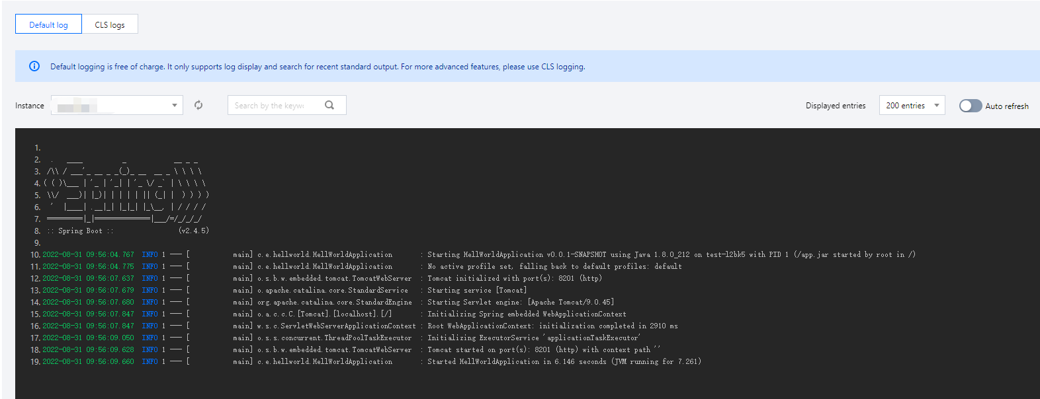Click the Started HelloWorldApplication in 6.146 seconds message
Screen dimensions: 1040x399
[x=564, y=361]
